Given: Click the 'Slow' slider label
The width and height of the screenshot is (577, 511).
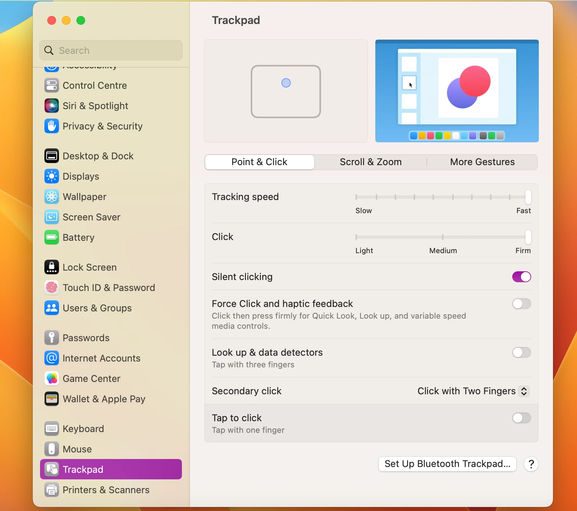Looking at the screenshot, I should [363, 211].
